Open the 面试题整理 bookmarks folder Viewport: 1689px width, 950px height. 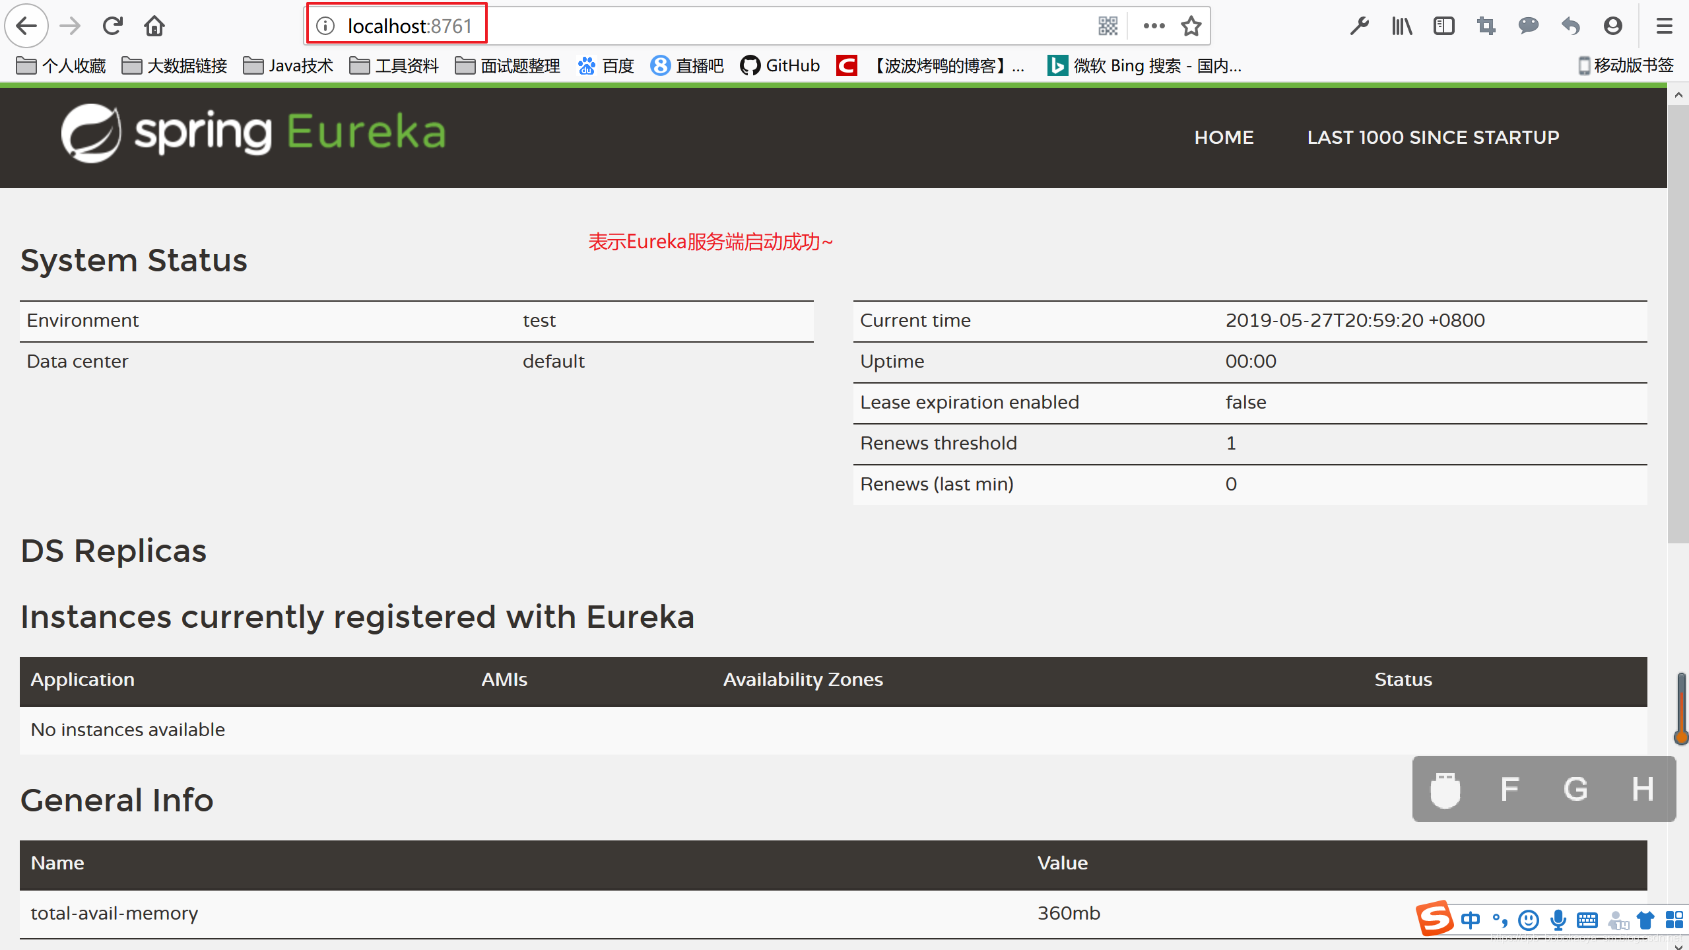pos(508,65)
